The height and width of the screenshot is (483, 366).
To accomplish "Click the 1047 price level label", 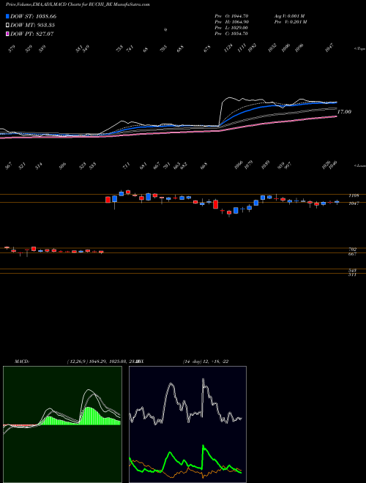I will 353,203.
